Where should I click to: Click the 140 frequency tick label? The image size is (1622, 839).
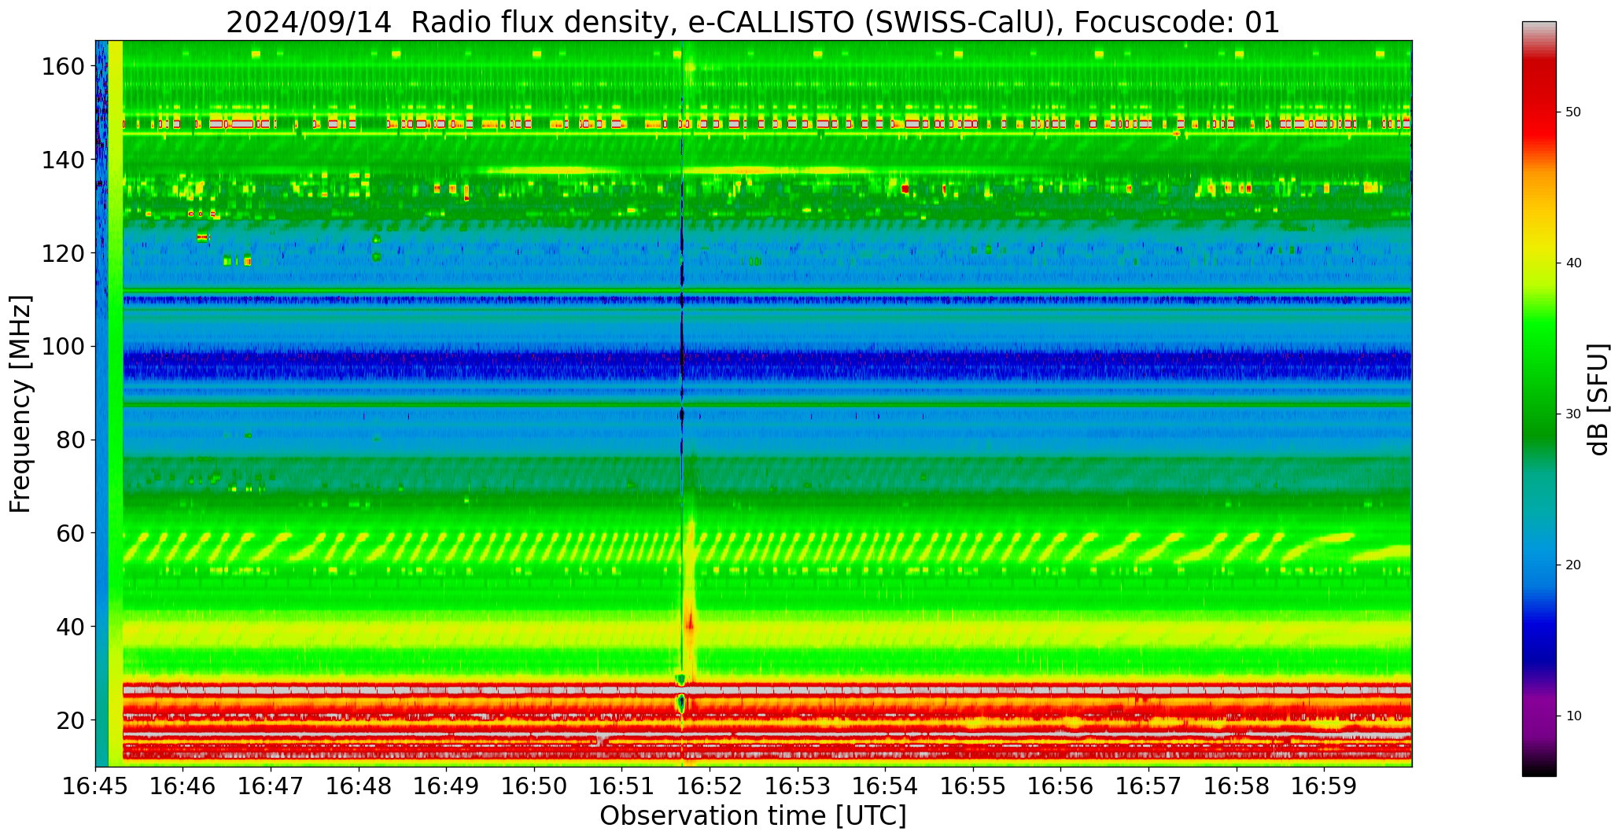(62, 160)
